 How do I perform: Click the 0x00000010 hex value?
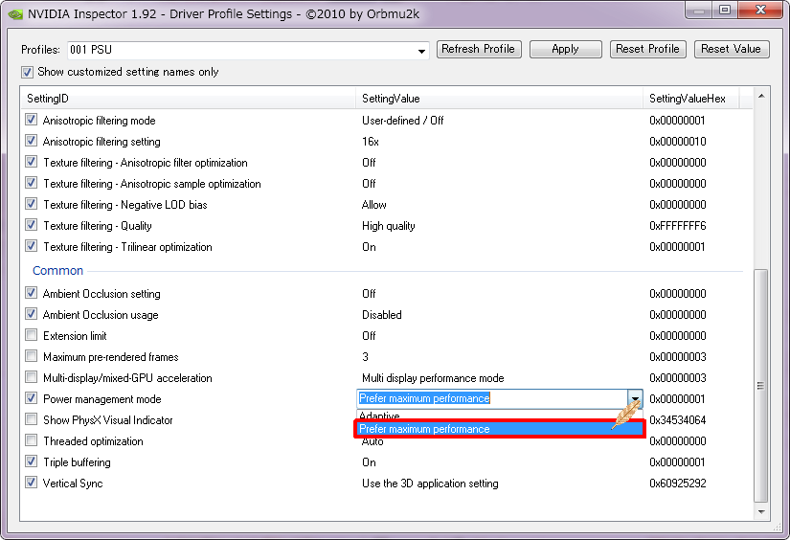(678, 142)
